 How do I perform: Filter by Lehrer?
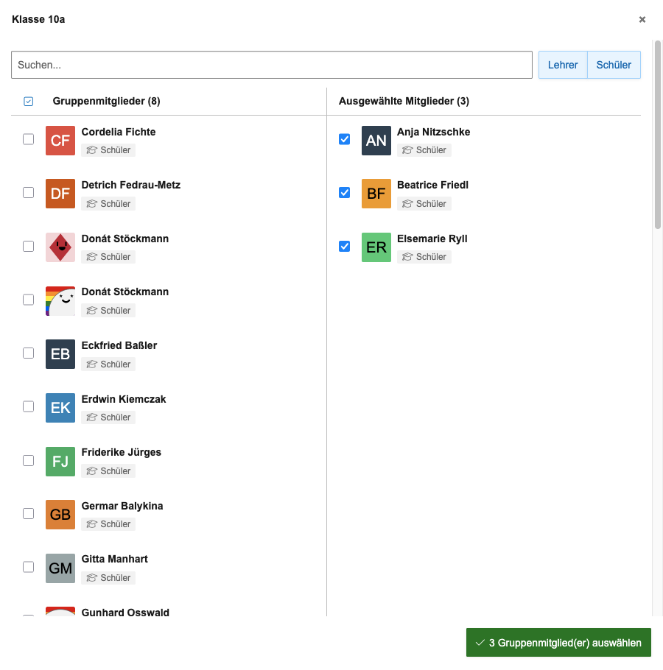point(563,65)
